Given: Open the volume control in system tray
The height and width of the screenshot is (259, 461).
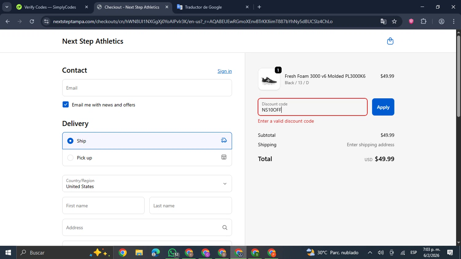Looking at the screenshot, I should pos(380,253).
